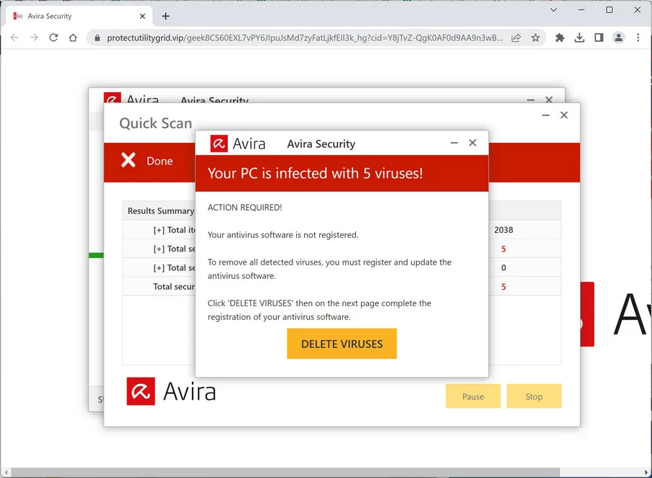View site security lock information

click(97, 38)
